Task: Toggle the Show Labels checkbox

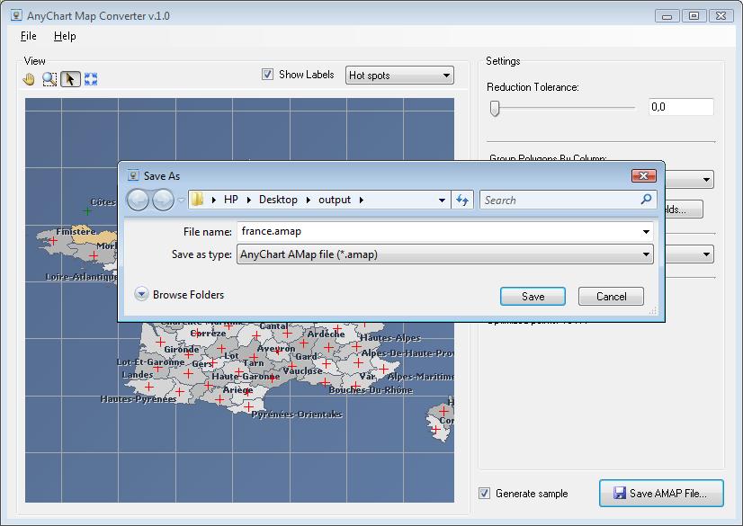Action: (x=267, y=75)
